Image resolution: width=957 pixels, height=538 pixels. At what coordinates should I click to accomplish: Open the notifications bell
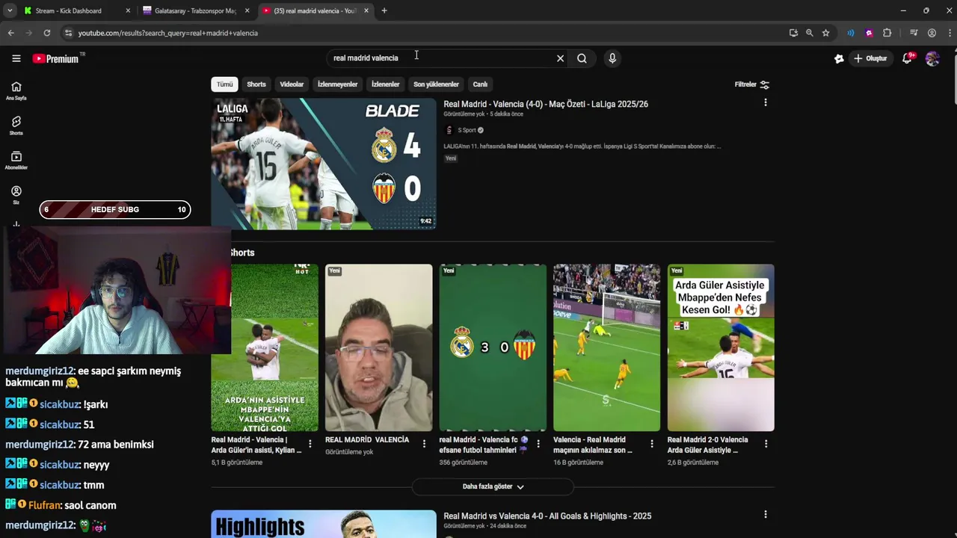click(x=907, y=58)
